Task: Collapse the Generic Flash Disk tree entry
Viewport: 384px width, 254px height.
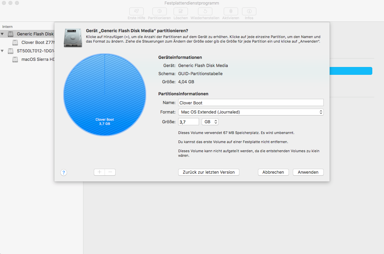Action: pos(2,34)
